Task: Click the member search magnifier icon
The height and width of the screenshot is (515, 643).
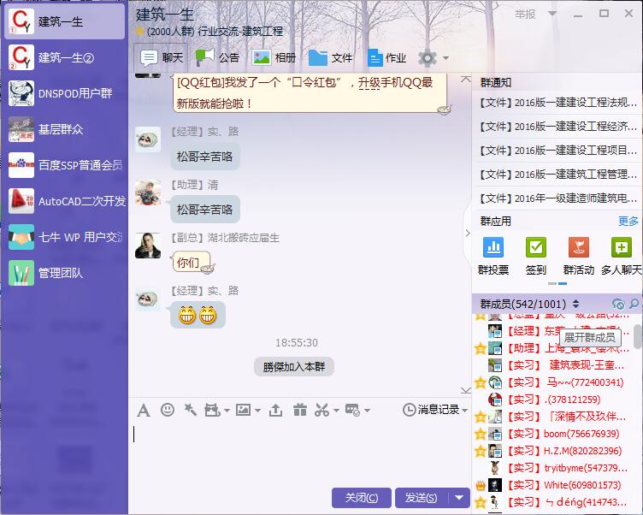Action: [x=634, y=304]
